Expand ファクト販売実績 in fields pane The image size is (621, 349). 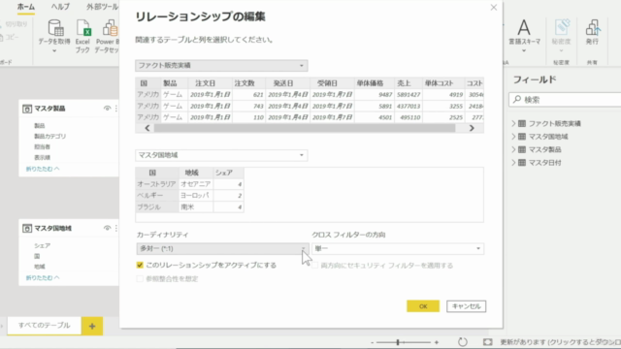513,123
